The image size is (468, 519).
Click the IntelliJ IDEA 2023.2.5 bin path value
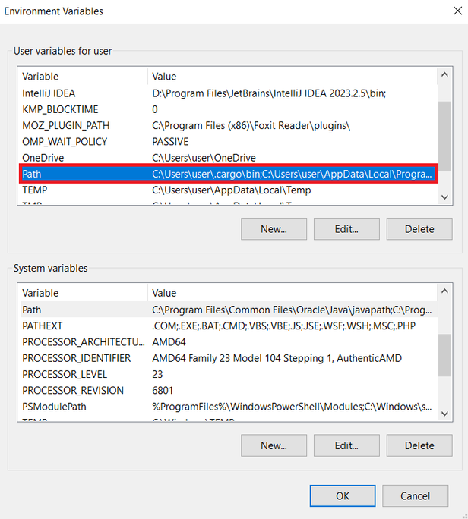(269, 93)
